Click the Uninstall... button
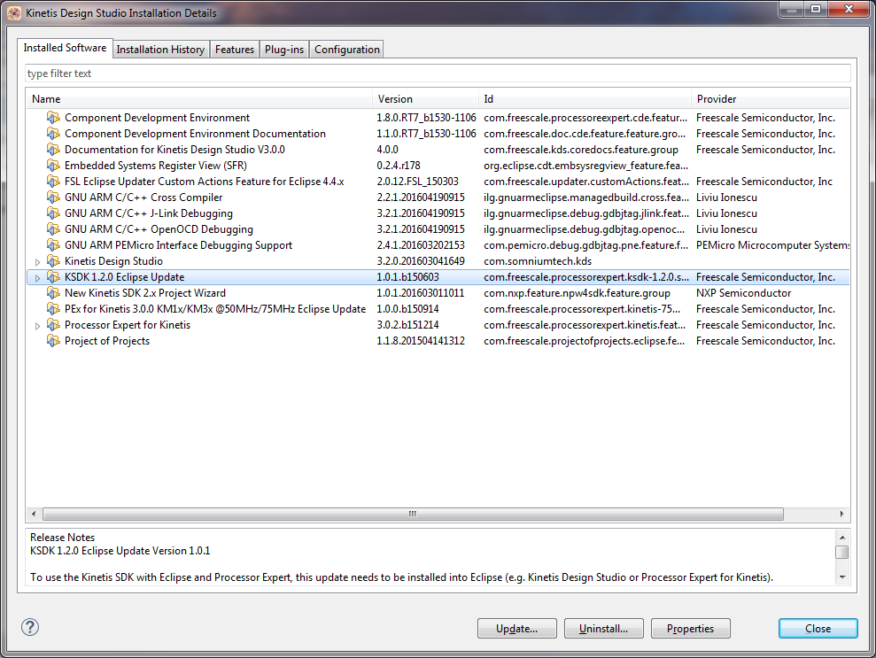Viewport: 876px width, 658px height. click(x=603, y=629)
